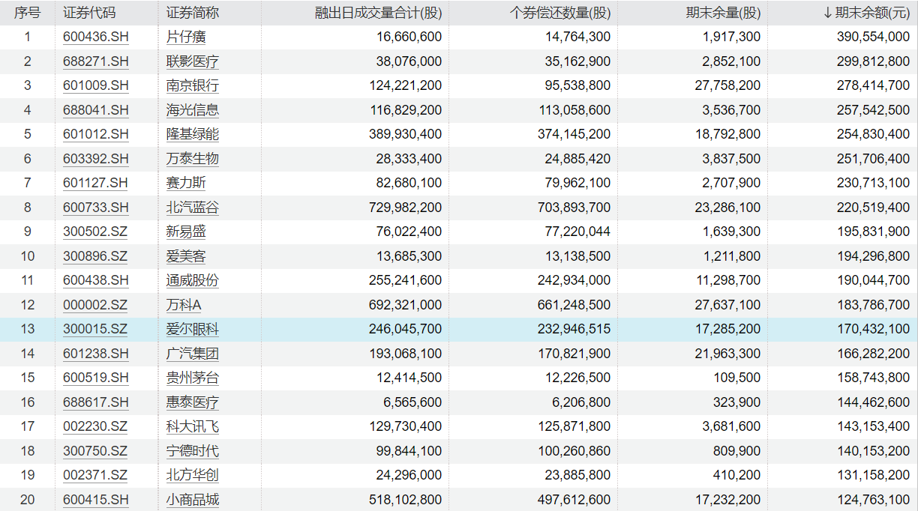Screen dimensions: 918x511
Task: Click stock code 601012.SH
Action: coord(96,134)
